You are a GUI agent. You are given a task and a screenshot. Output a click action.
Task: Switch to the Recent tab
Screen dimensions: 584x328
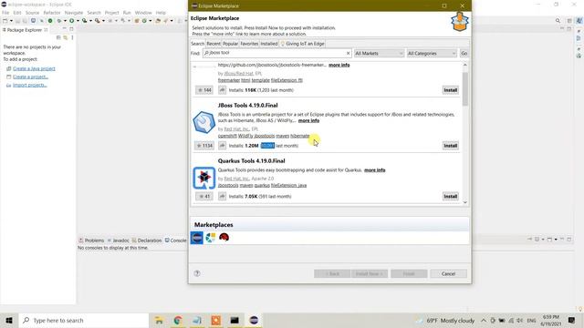coord(214,44)
